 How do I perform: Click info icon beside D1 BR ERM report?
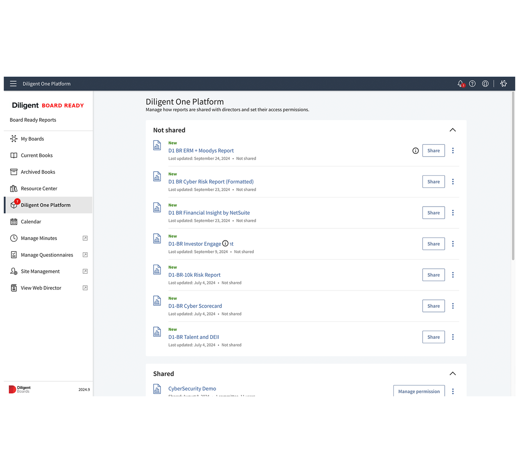point(416,150)
